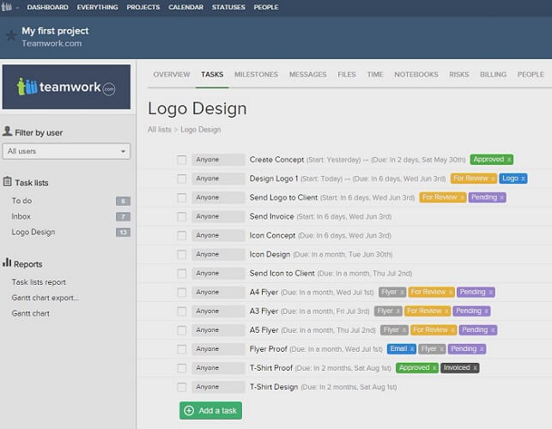The width and height of the screenshot is (552, 429).
Task: Expand the dropdown arrow beside the top-left logo
Action: click(17, 7)
